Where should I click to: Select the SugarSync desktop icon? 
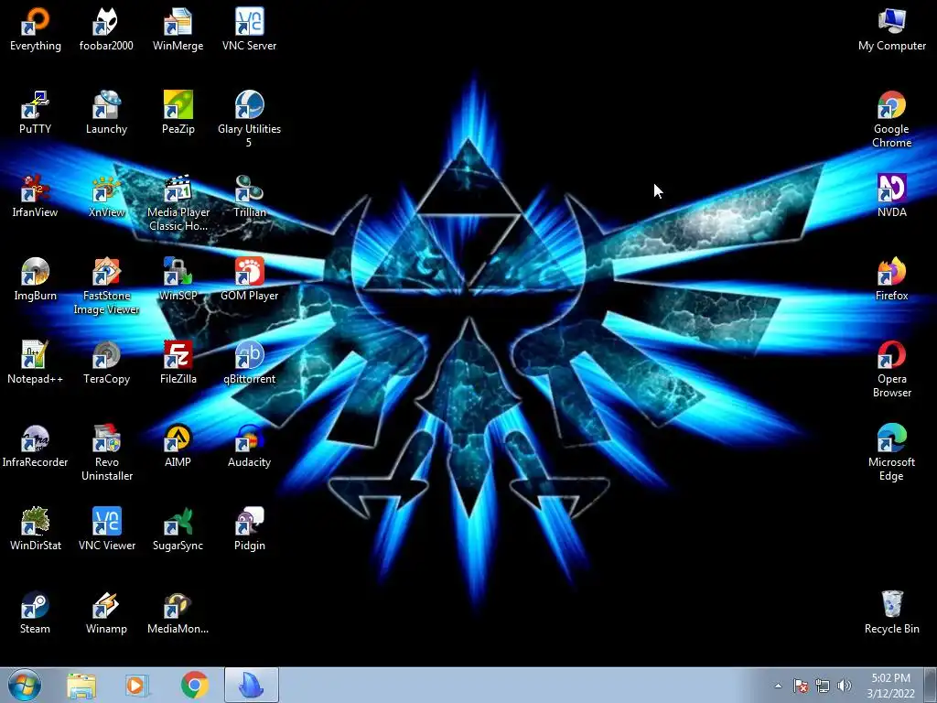(178, 529)
